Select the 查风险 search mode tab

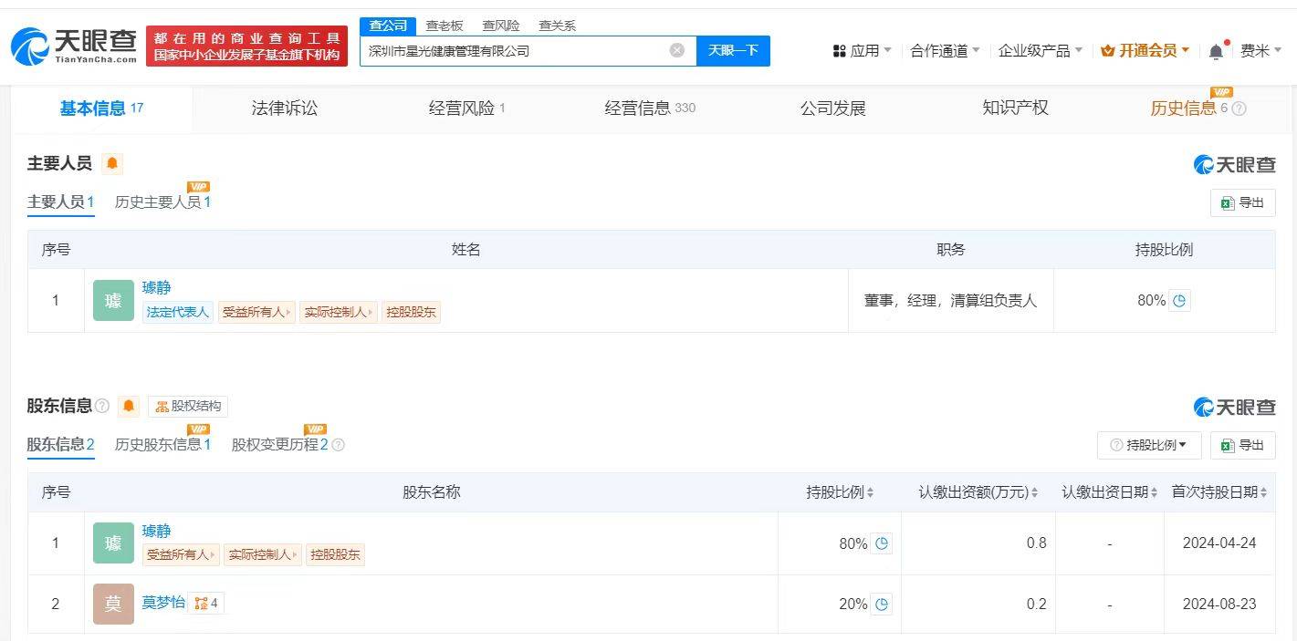(x=501, y=26)
